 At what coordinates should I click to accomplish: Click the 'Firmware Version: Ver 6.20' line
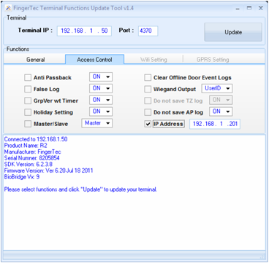[x=48, y=170]
